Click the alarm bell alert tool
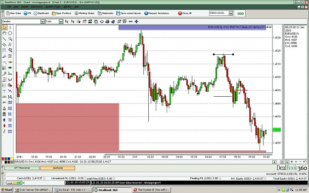Image resolution: width=309 pixels, height=193 pixels. pyautogui.click(x=4, y=108)
